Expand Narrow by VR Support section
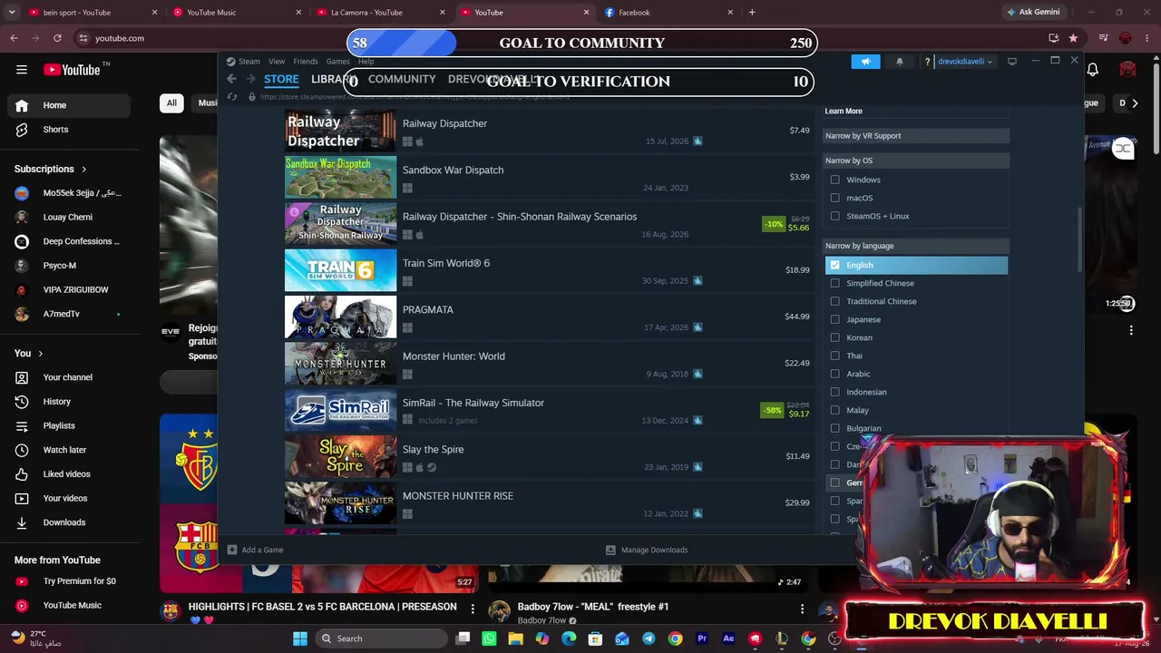1161x653 pixels. (x=916, y=136)
